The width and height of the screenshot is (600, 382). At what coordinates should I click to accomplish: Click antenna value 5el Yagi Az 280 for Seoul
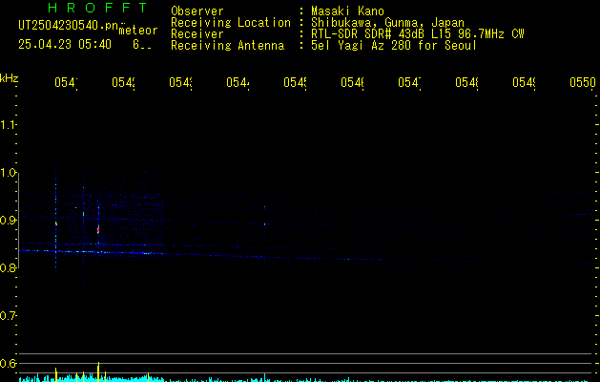click(394, 46)
